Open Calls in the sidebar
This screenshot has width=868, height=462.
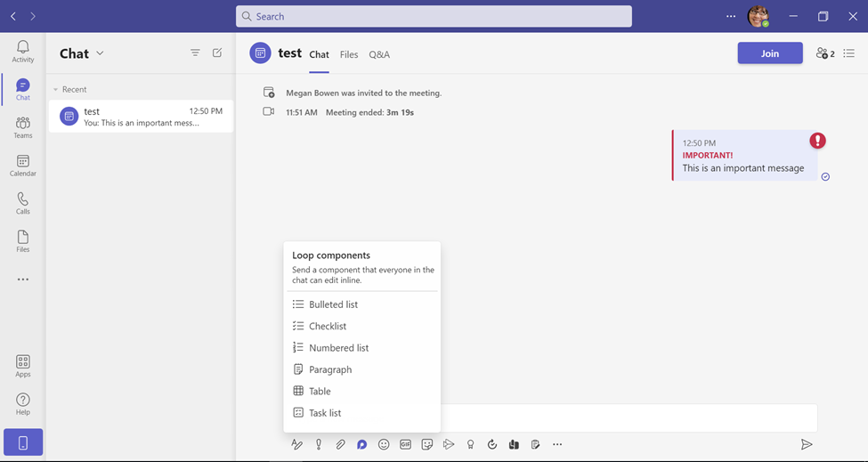click(22, 203)
